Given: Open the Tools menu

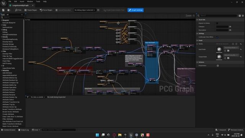Looking at the screenshot, I should pyautogui.click(x=38, y=2).
